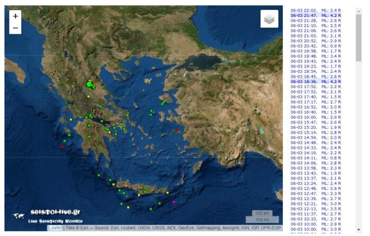Open the Leaflet attribution link
Screen dimensions: 370x236
click(54, 228)
